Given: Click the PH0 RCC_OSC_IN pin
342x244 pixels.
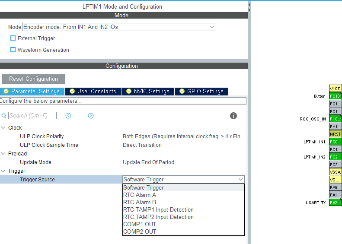Looking at the screenshot, I should tap(335, 119).
